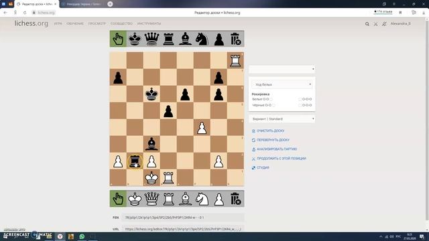Toggle black O-O-O castling checkbox
This screenshot has height=241, width=429.
click(x=300, y=105)
